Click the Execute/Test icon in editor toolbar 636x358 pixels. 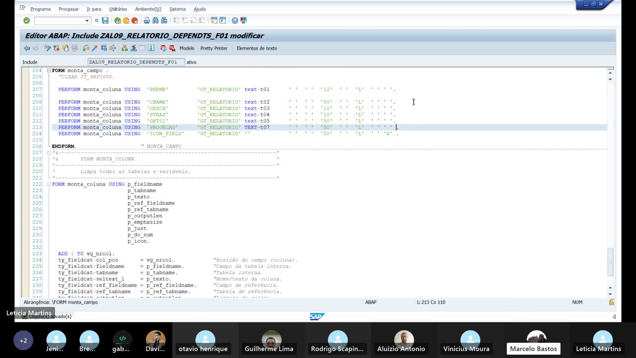tap(104, 48)
